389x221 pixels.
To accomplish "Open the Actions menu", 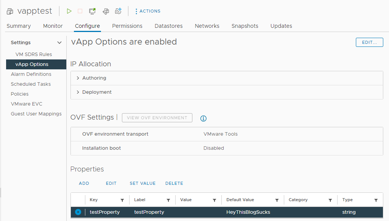I will (148, 11).
